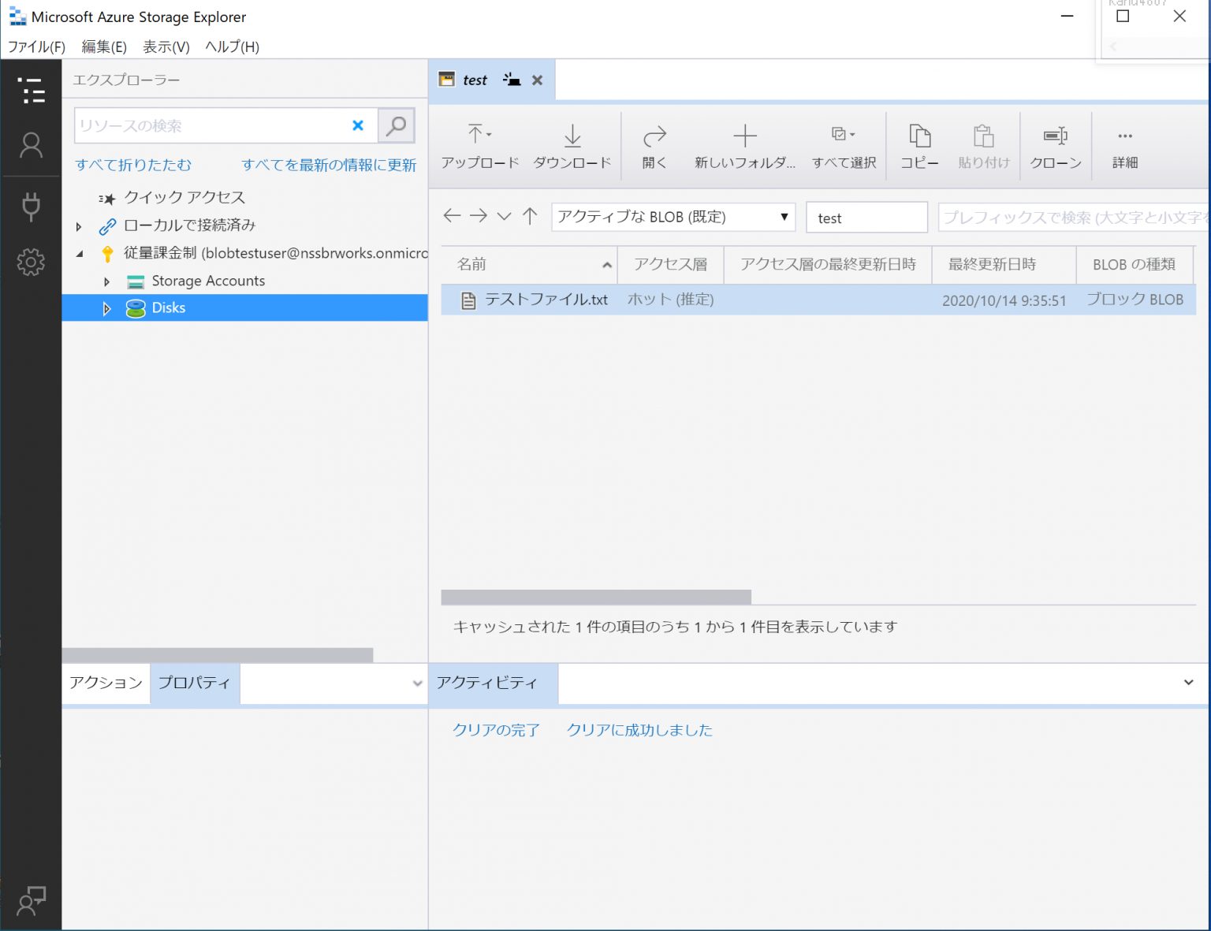The image size is (1211, 931).
Task: Click the アップロード toolbar button
Action: click(479, 147)
